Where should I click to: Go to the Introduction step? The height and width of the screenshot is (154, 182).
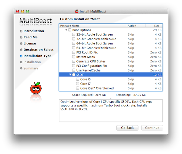point(34,31)
